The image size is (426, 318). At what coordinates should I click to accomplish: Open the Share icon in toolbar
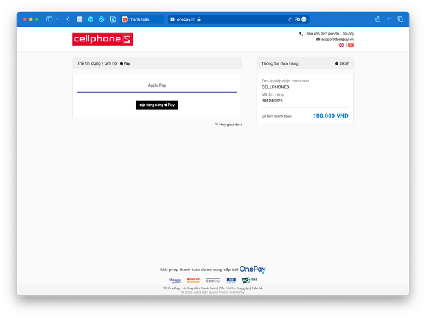378,19
